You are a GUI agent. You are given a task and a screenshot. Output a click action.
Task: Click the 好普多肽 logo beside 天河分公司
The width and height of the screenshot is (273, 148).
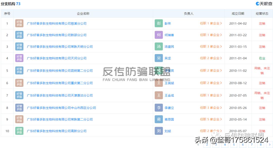(x=19, y=58)
